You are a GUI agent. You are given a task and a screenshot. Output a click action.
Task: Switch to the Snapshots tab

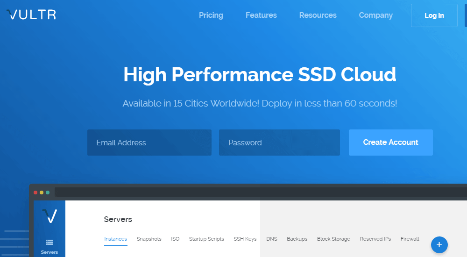(x=149, y=239)
